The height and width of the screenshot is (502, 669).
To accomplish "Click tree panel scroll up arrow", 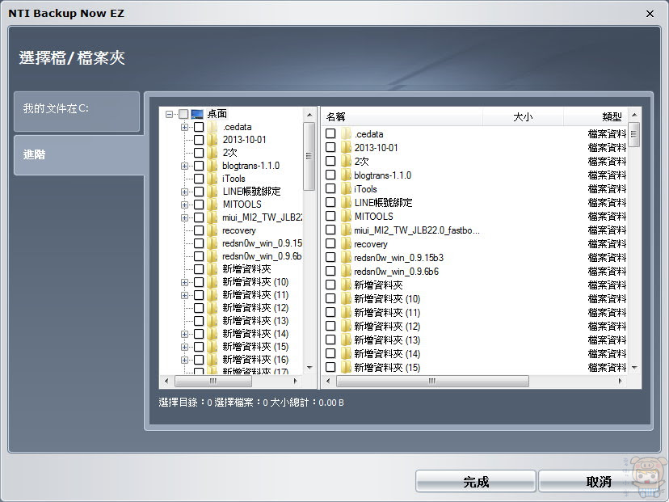I will (309, 115).
